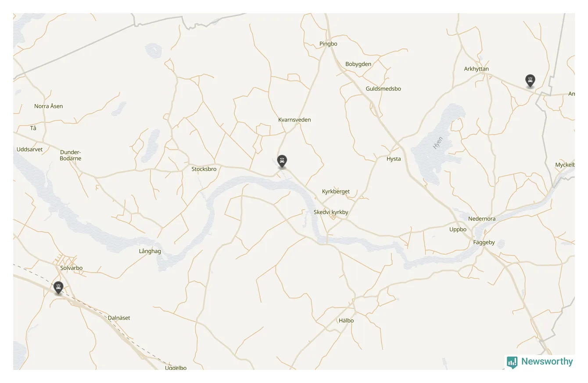Select the Långhag place label

[x=150, y=251]
